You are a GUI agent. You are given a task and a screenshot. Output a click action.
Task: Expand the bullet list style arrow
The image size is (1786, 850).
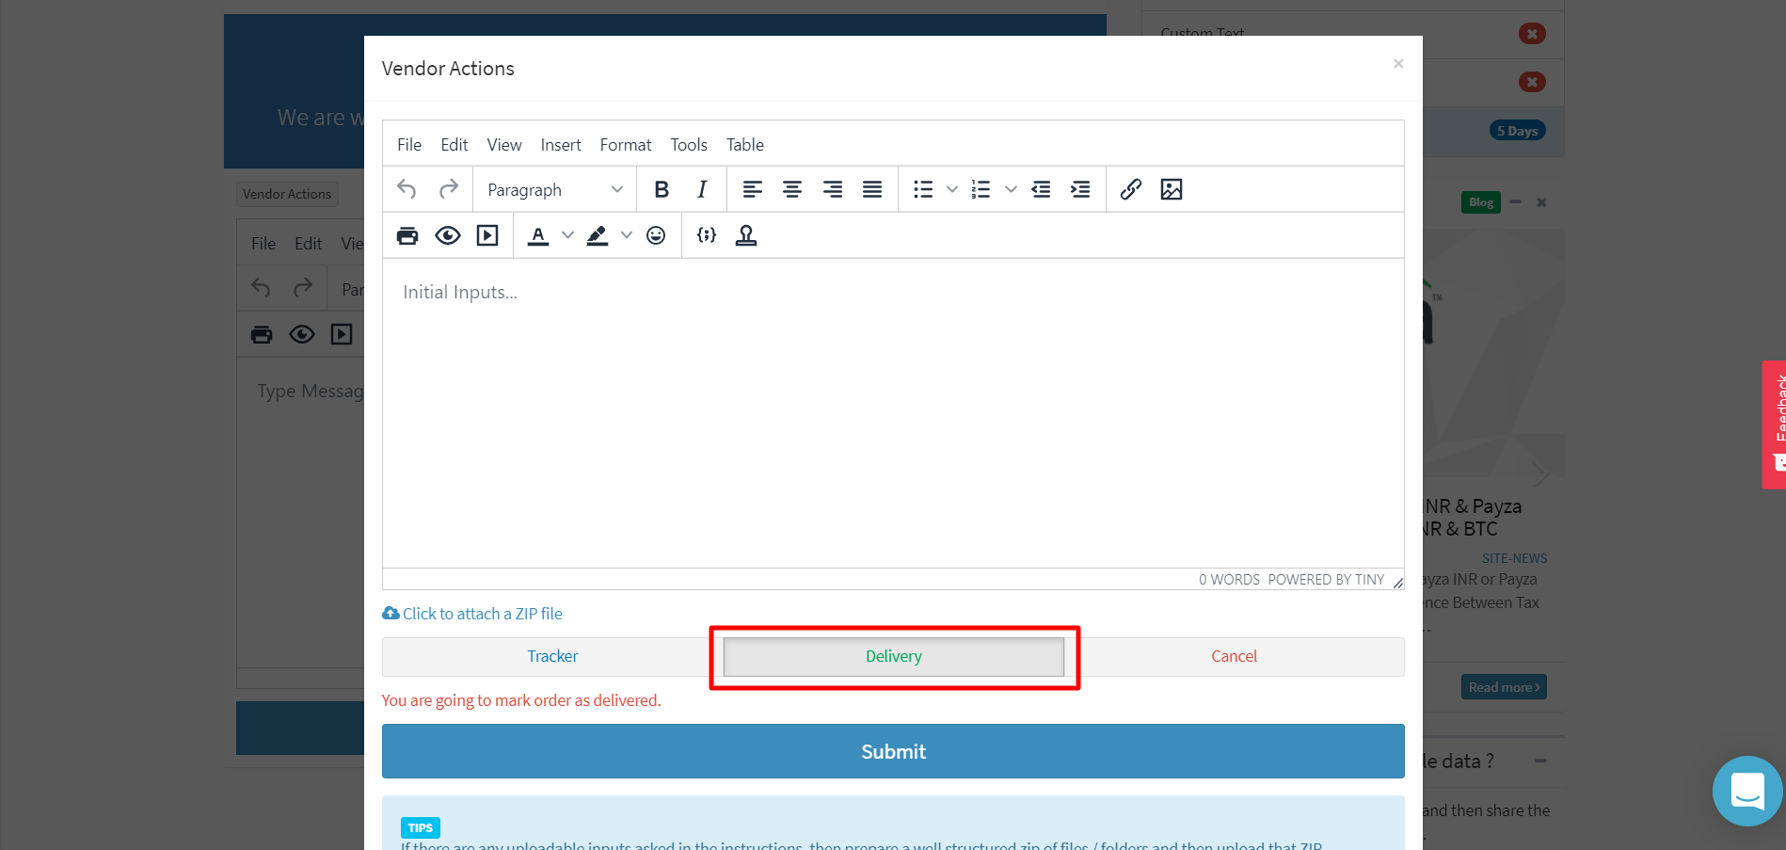pos(952,189)
